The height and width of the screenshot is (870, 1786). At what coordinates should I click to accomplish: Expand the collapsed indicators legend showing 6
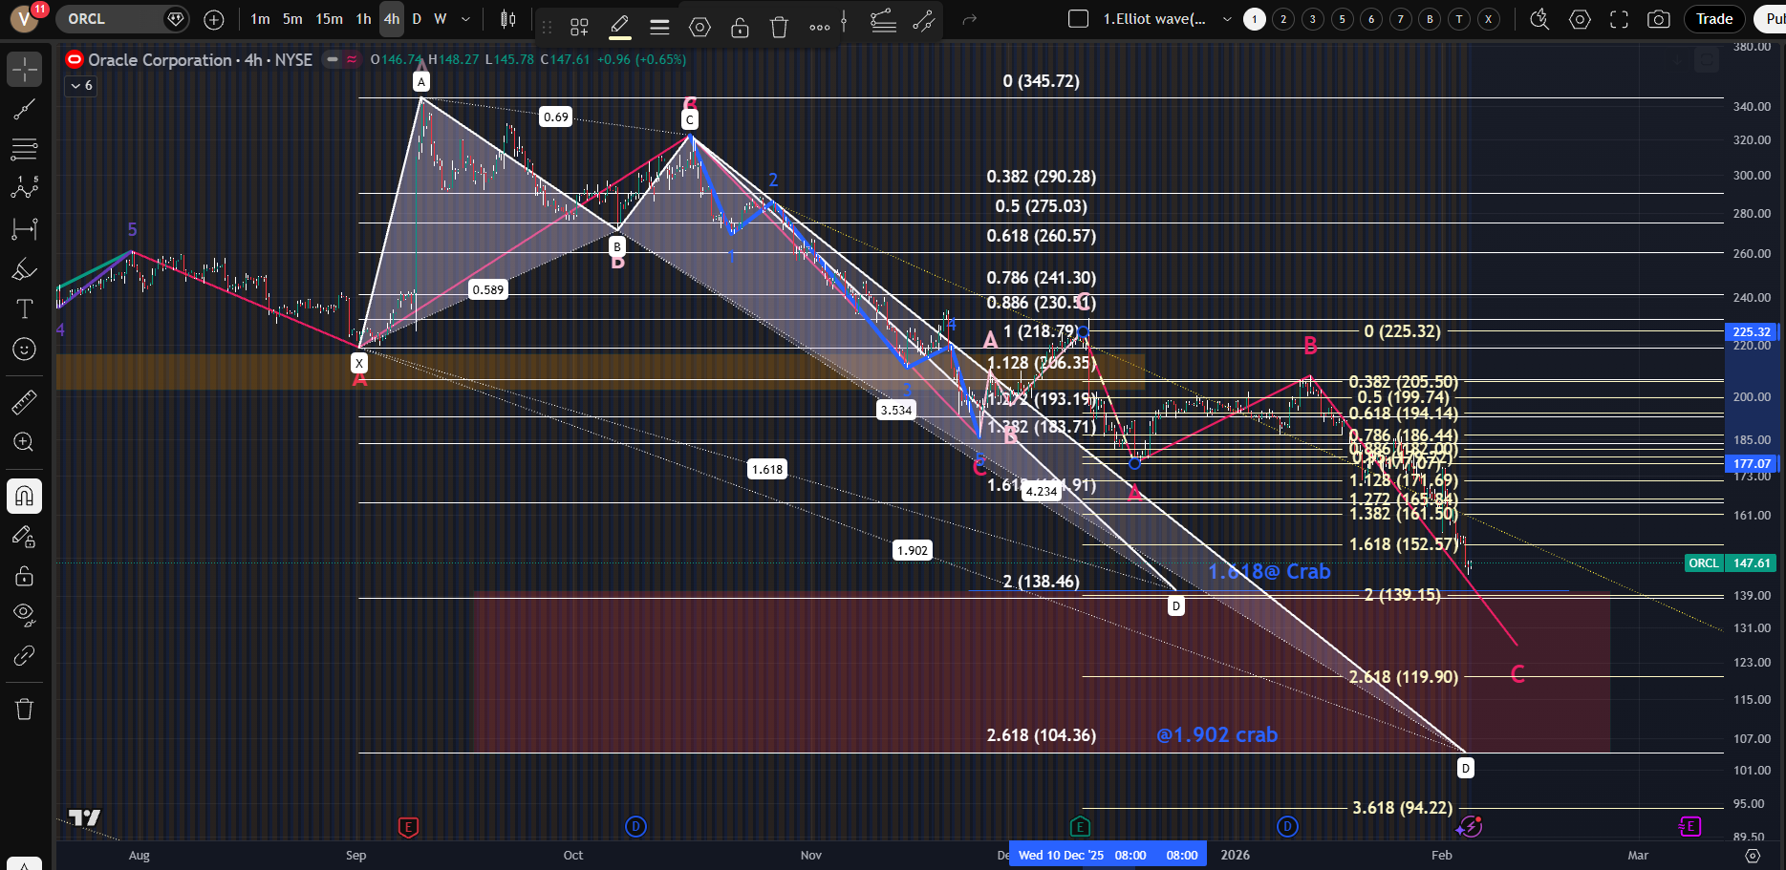(x=80, y=86)
